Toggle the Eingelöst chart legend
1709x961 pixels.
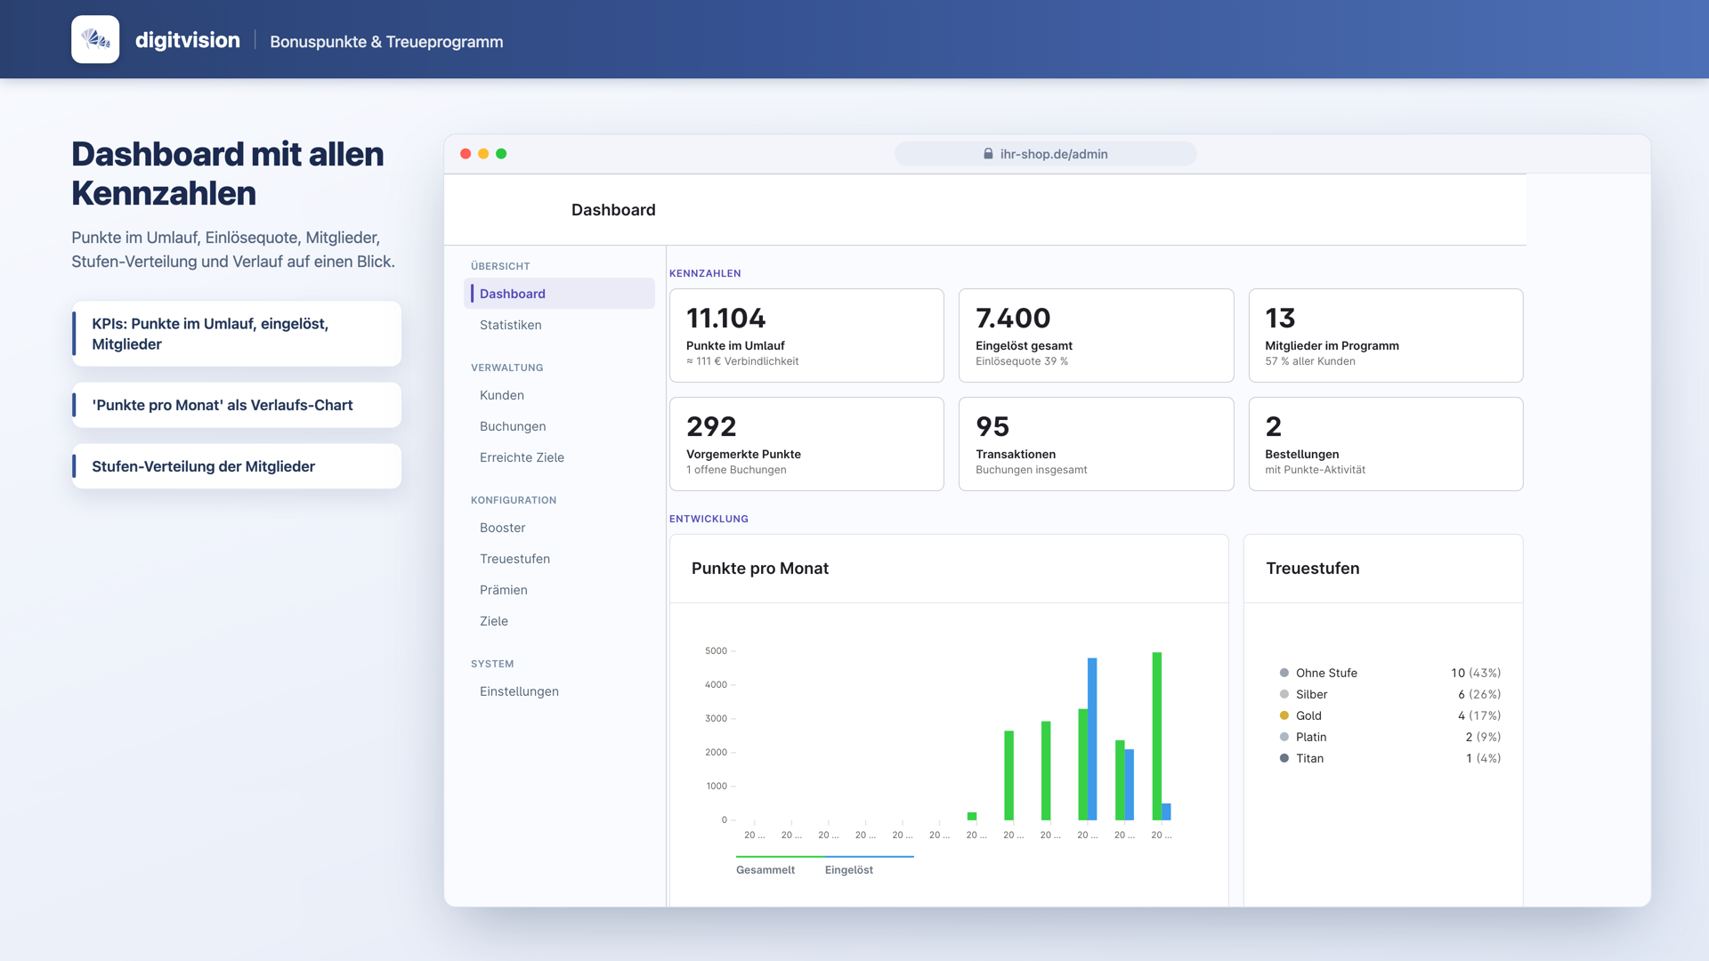(849, 870)
